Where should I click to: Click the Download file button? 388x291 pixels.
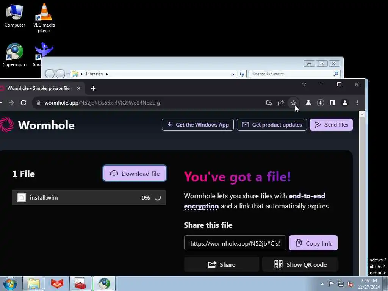(135, 174)
